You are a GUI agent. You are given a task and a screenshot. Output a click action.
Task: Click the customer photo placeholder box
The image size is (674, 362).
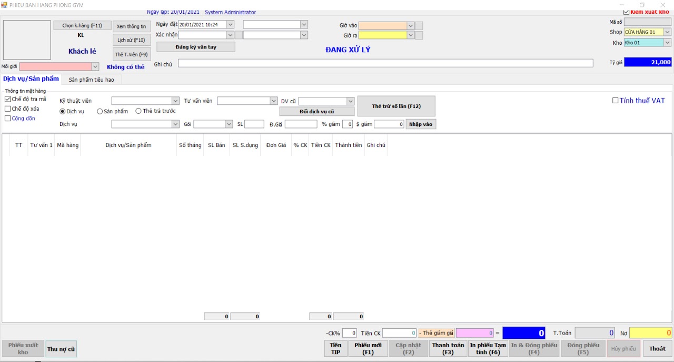pyautogui.click(x=27, y=40)
